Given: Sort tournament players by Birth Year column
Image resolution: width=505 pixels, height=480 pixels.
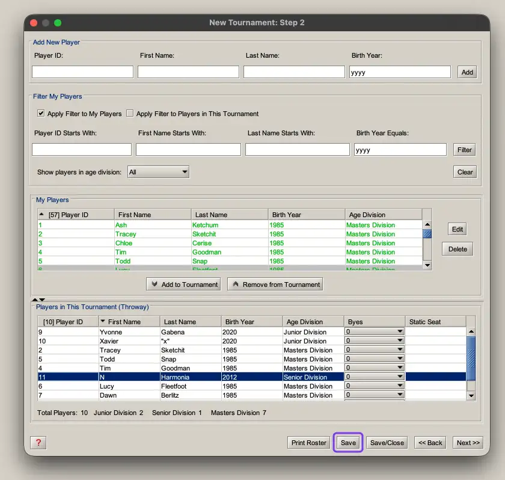Looking at the screenshot, I should (x=252, y=321).
